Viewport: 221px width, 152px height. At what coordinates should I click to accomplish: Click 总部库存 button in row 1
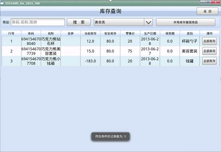coord(209,41)
